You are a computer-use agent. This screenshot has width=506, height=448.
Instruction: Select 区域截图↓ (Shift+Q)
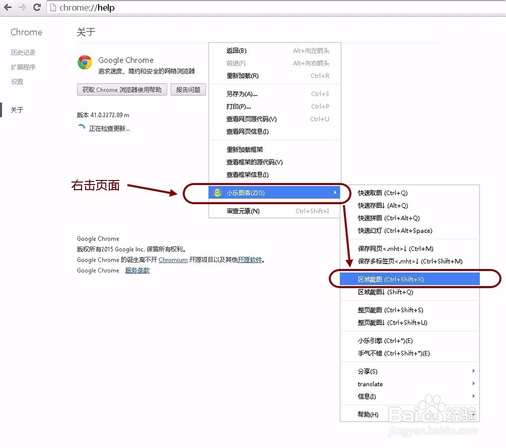pos(410,292)
